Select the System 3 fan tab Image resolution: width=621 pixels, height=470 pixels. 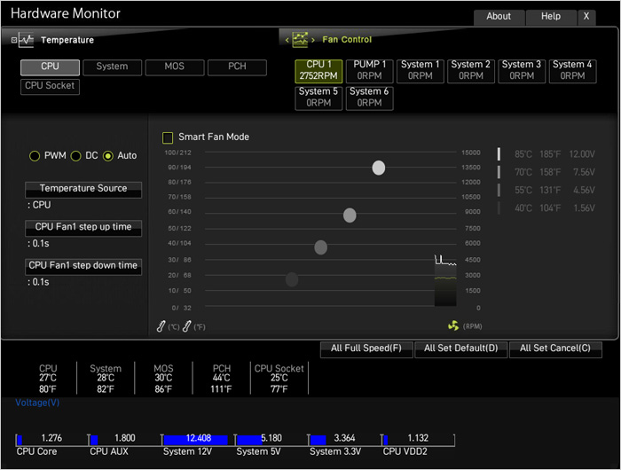[x=522, y=71]
